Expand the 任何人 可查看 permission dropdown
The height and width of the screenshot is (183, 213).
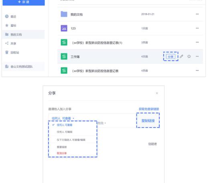[63, 118]
